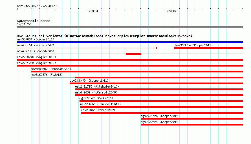Open the nsv436161 (Korbel2007) variant label

click(x=36, y=45)
